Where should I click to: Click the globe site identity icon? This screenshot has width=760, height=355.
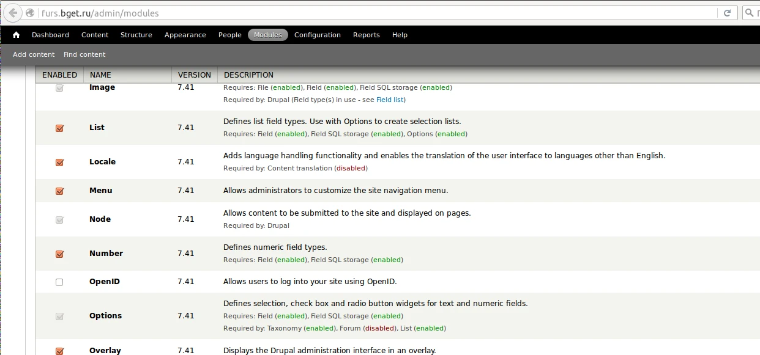[30, 13]
